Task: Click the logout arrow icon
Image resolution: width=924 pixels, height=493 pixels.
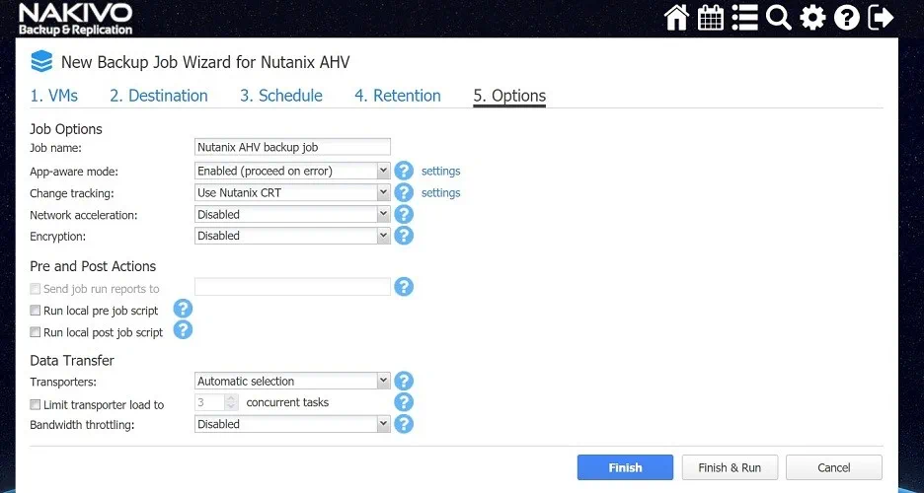Action: coord(881,18)
